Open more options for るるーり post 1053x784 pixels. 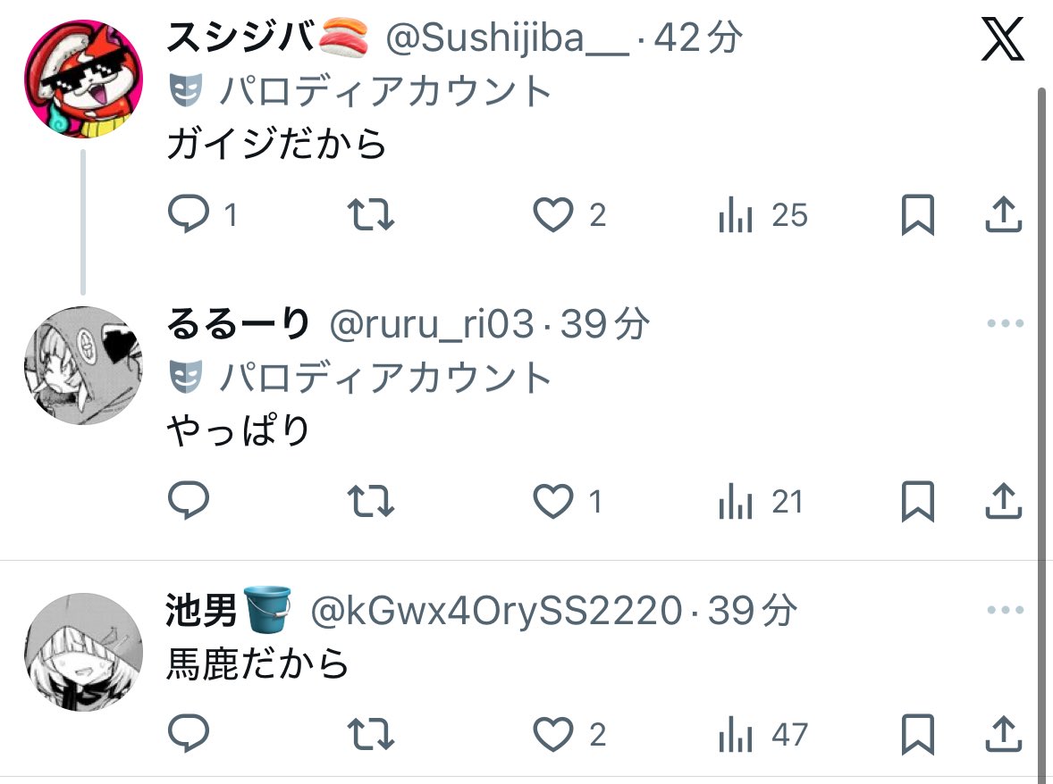click(1006, 323)
